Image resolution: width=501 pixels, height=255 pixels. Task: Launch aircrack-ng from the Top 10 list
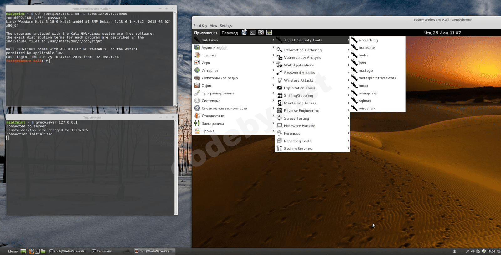click(x=378, y=40)
